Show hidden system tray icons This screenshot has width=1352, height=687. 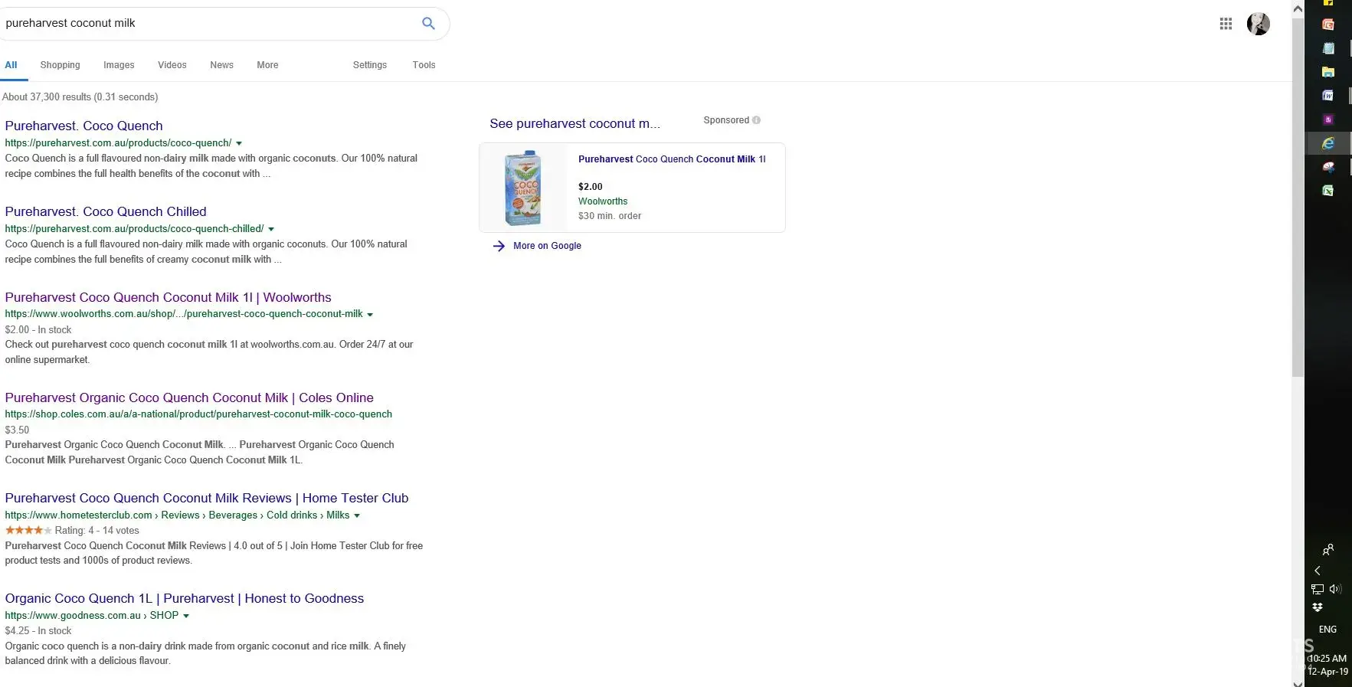click(x=1318, y=571)
